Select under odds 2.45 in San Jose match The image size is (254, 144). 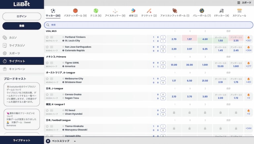pyautogui.click(x=236, y=49)
